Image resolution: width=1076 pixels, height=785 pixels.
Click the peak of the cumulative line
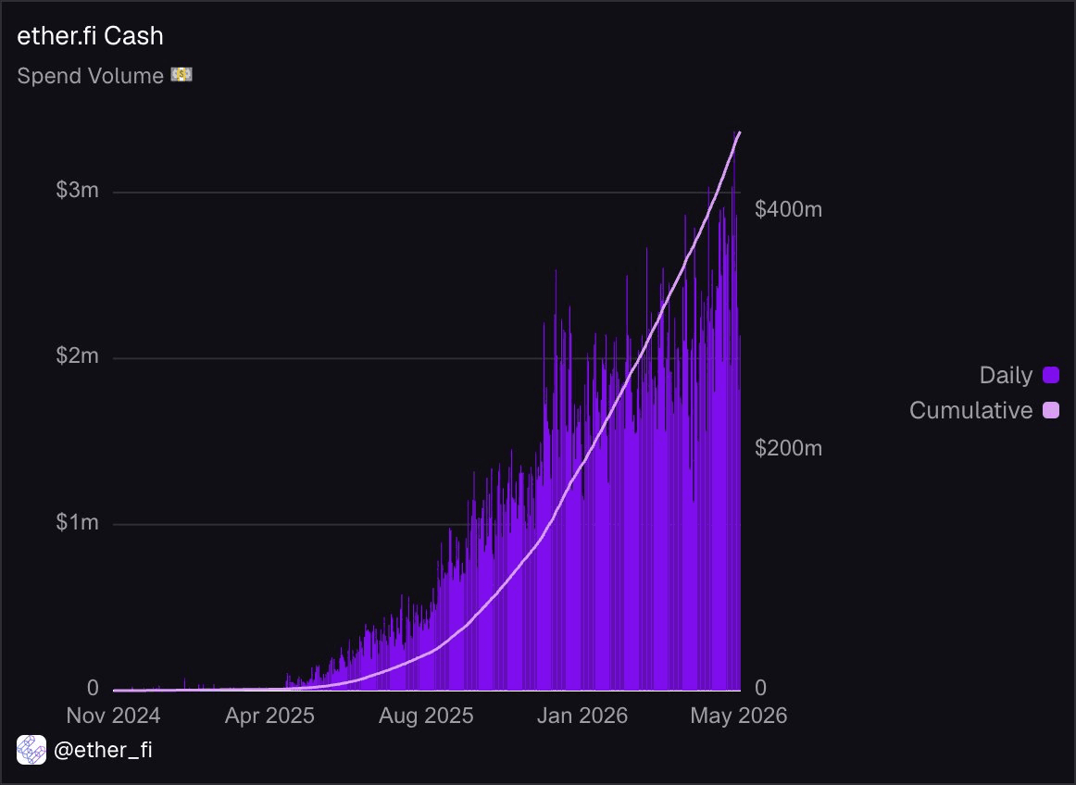[x=738, y=132]
